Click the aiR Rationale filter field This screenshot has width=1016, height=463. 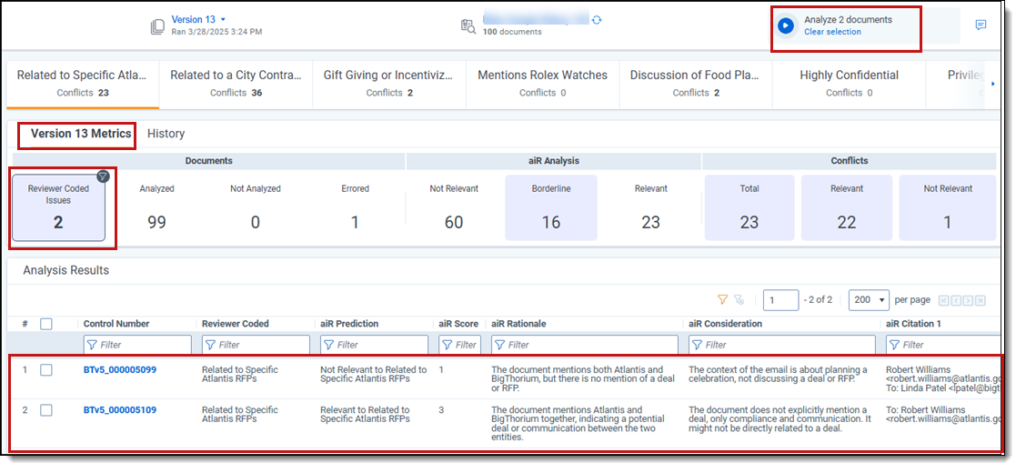click(x=585, y=345)
